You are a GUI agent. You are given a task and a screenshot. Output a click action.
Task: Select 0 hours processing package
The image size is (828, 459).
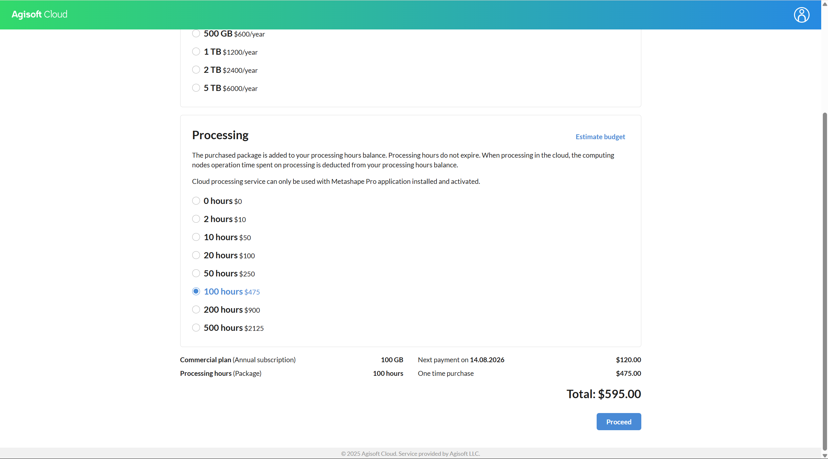tap(196, 201)
